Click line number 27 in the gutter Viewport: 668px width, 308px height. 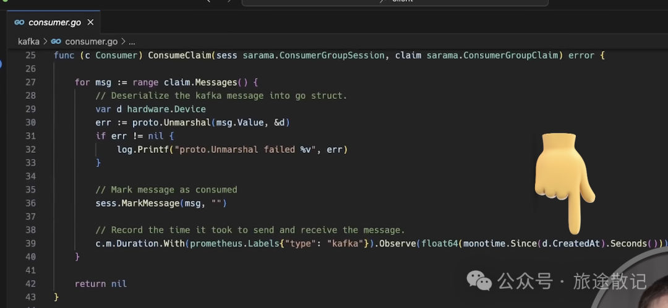coord(31,82)
